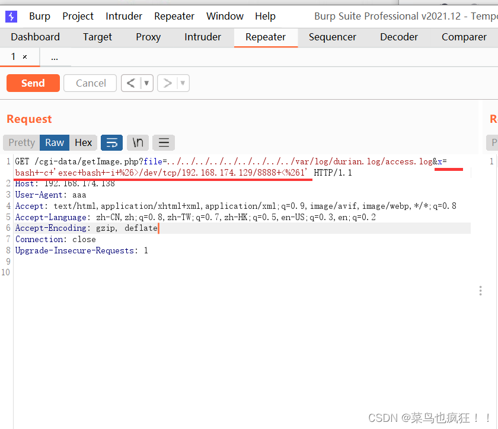The height and width of the screenshot is (429, 498).
Task: Click the HTTP/1.1 text in request line
Action: coord(333,173)
